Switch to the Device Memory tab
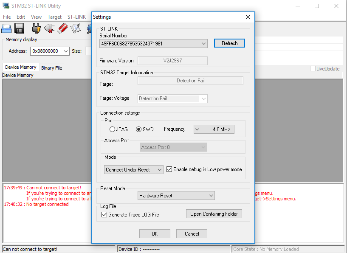 [21, 67]
